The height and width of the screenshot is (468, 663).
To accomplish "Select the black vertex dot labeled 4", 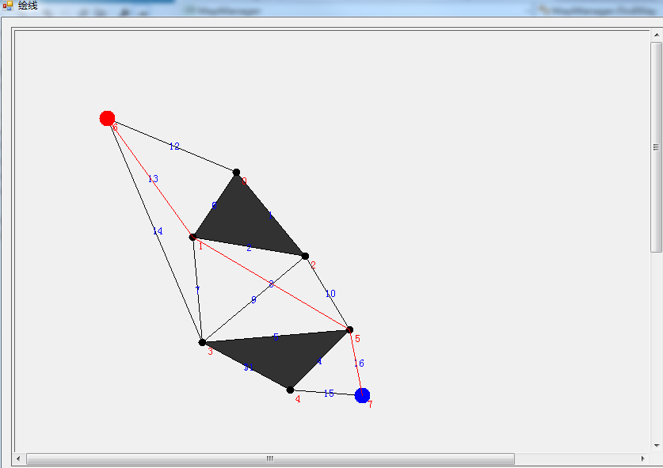I will pos(290,390).
